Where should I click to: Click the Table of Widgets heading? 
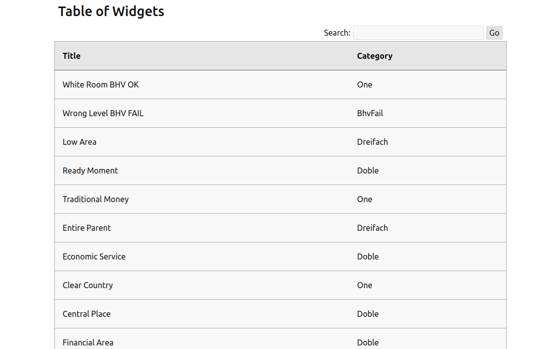111,11
